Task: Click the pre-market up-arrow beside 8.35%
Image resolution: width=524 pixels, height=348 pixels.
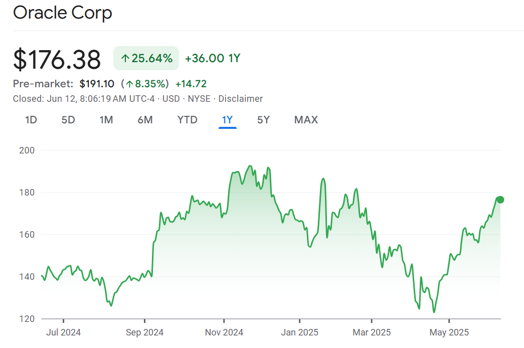Action: [x=129, y=84]
